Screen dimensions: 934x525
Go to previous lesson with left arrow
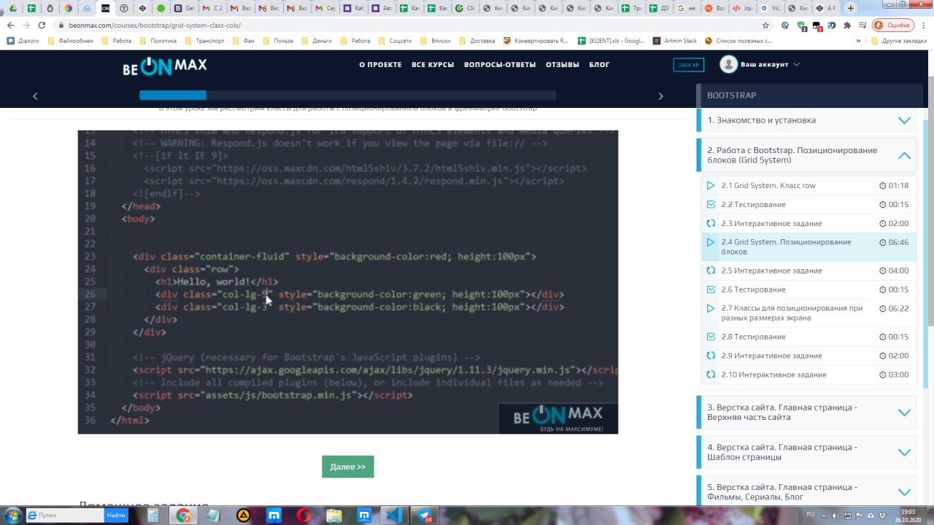35,96
